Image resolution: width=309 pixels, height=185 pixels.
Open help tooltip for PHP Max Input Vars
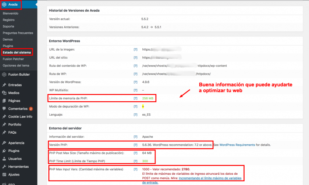tap(135, 169)
